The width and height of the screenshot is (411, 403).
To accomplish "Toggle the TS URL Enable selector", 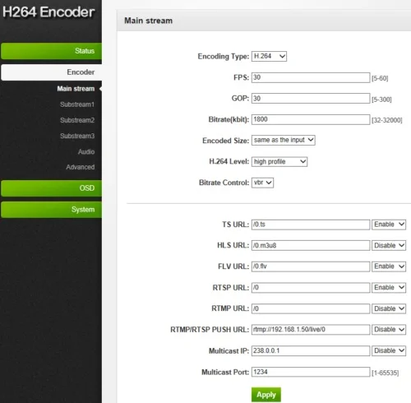I will pos(389,225).
